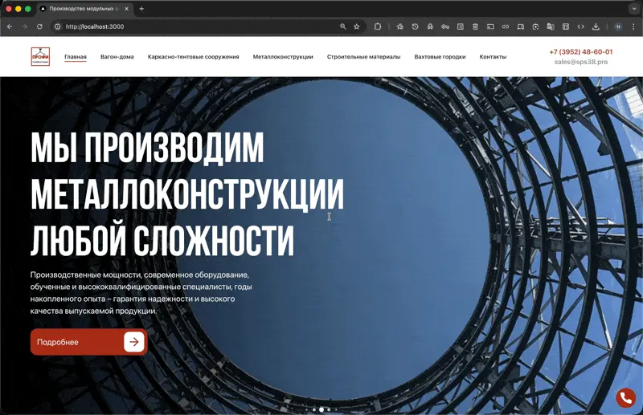Open the Вахтовые городки menu item
This screenshot has width=643, height=415.
coord(440,57)
